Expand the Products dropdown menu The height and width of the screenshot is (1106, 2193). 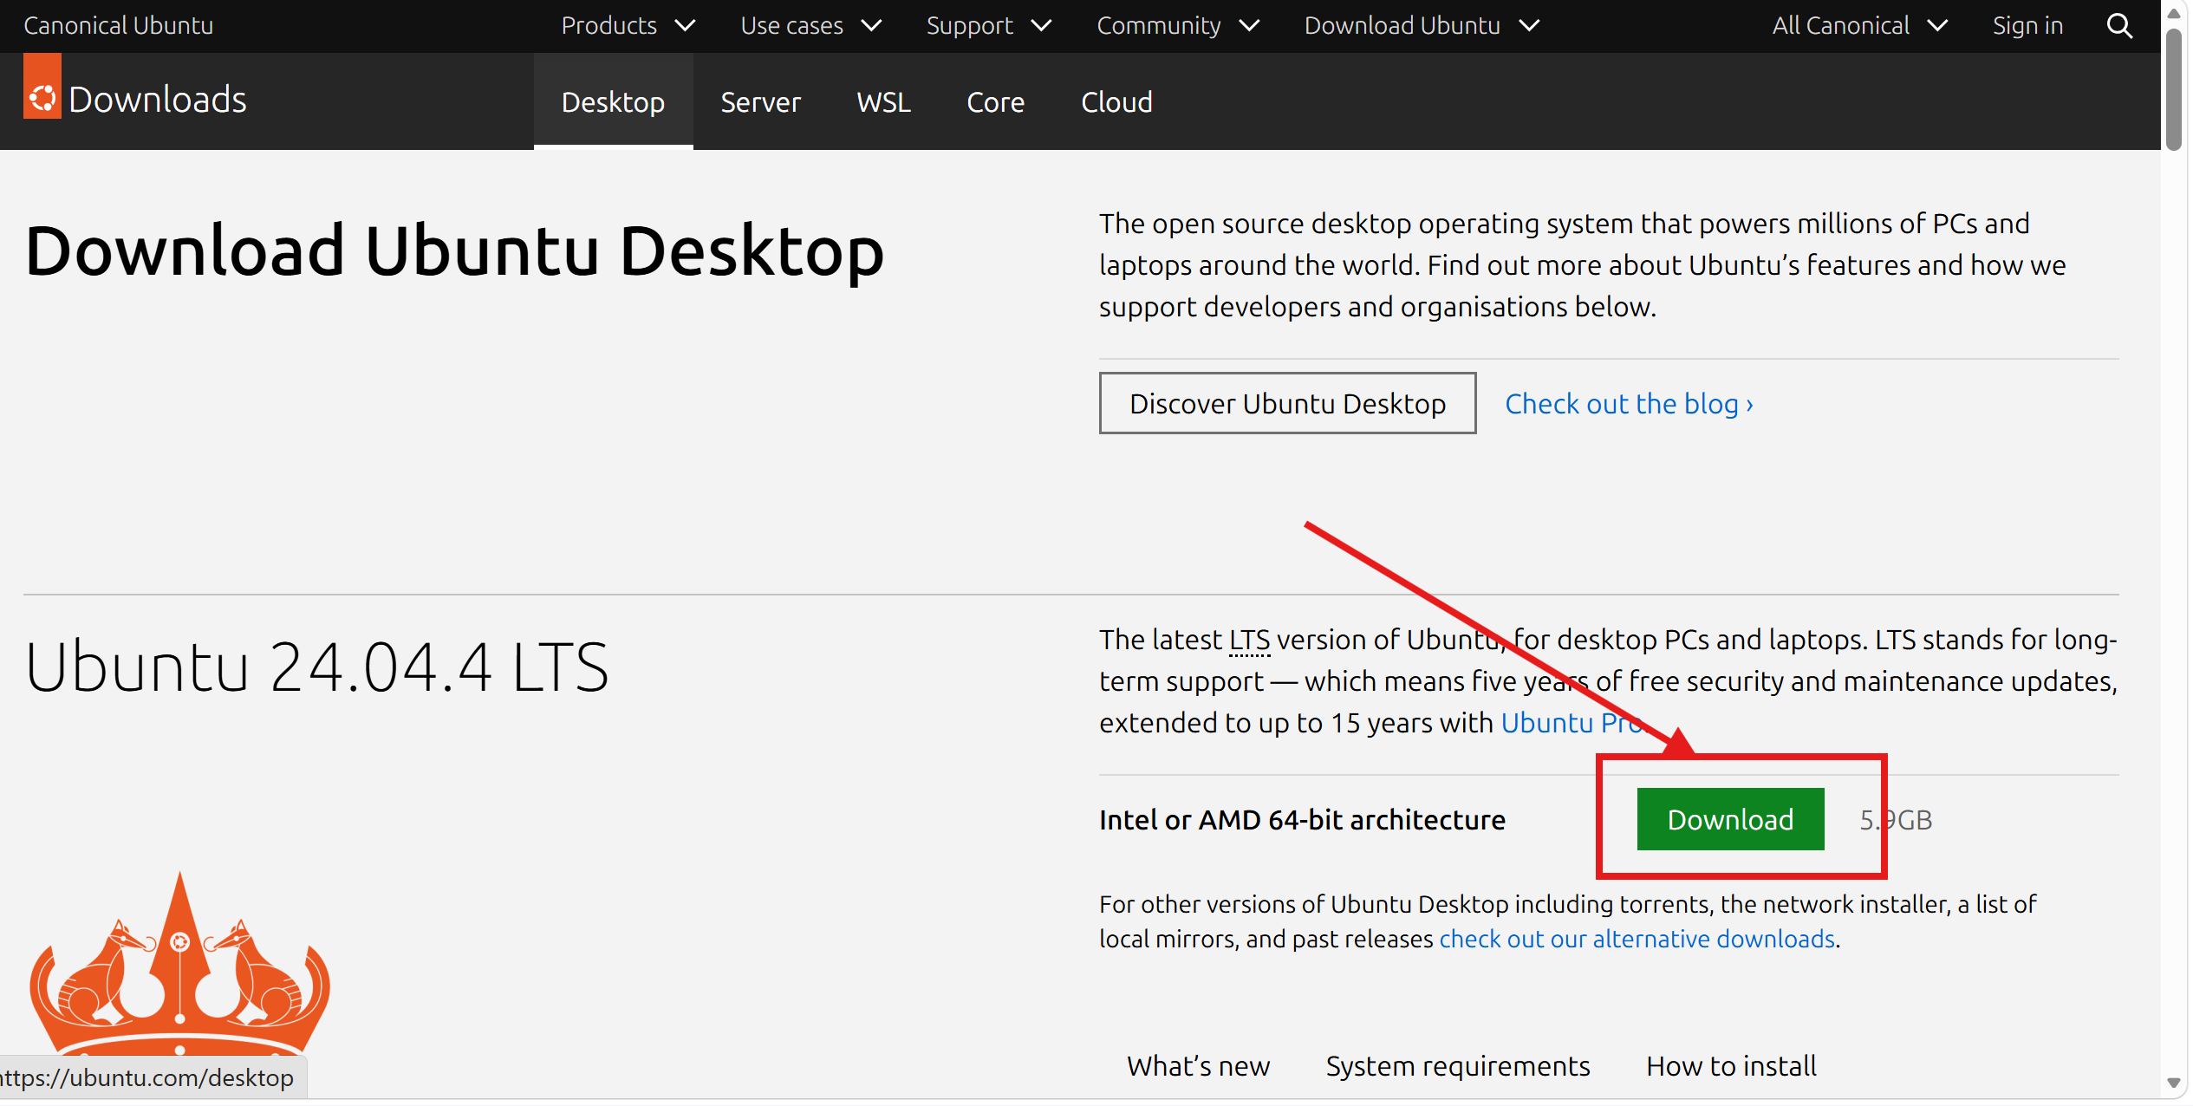[628, 26]
